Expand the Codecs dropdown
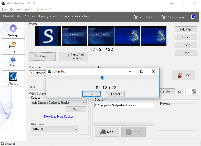 84,103
